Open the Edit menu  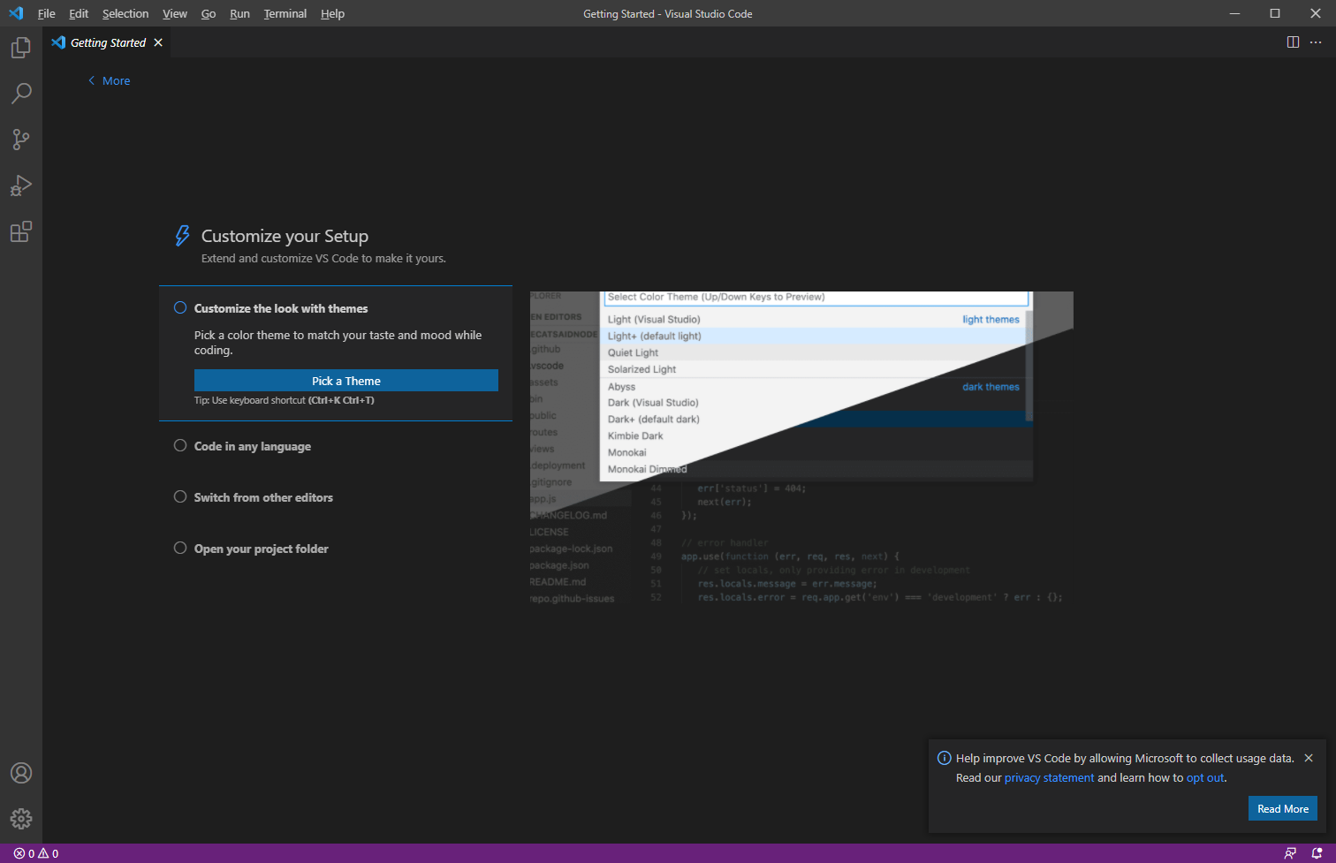79,13
